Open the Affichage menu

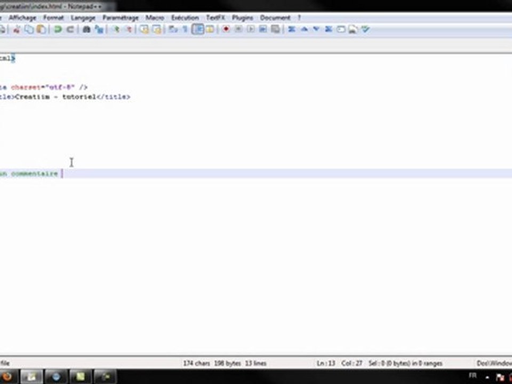(x=22, y=18)
